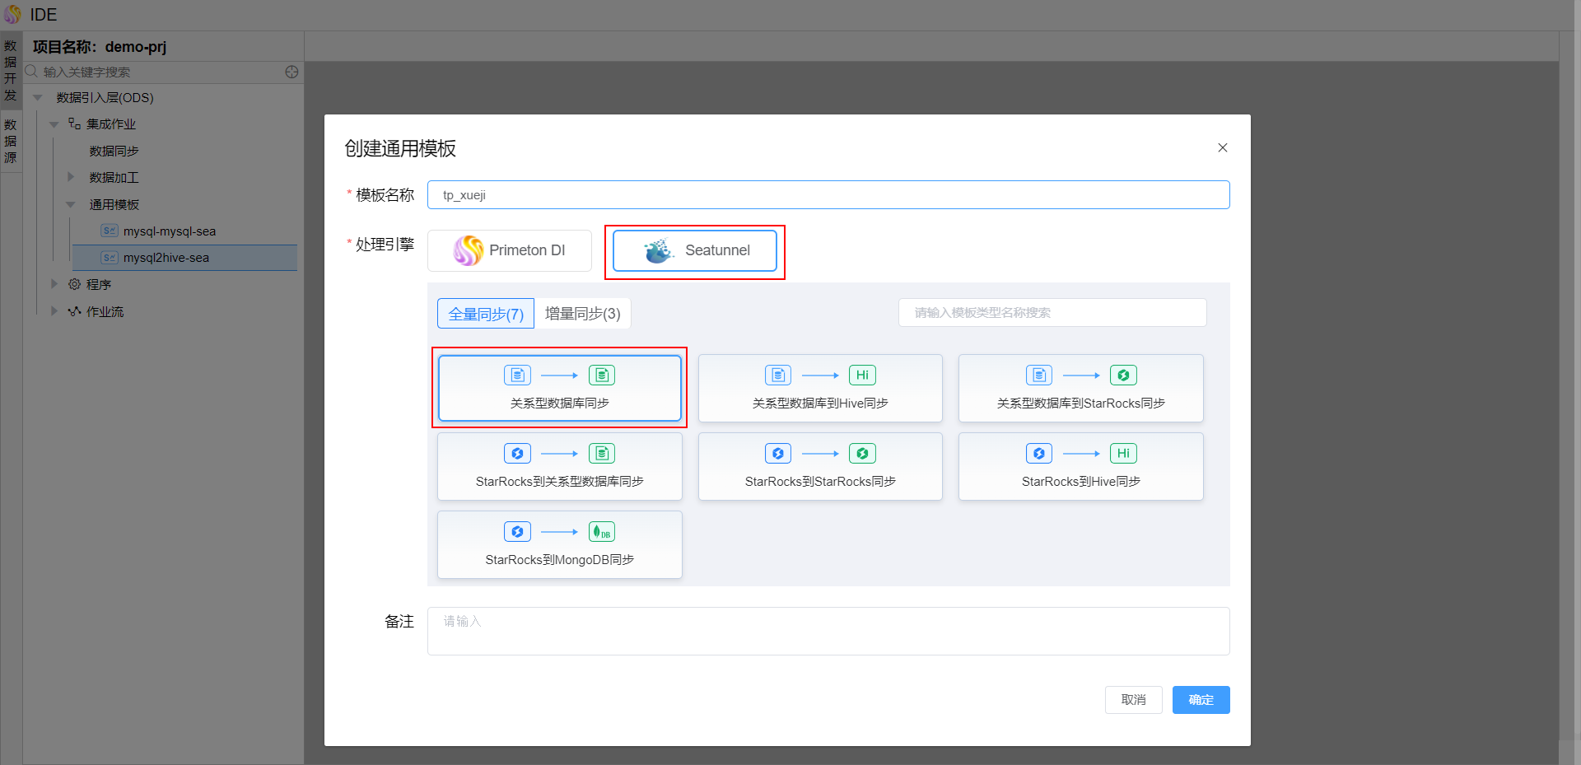Select the 程序 tree item label
Screen dimensions: 1581x765
tap(99, 284)
